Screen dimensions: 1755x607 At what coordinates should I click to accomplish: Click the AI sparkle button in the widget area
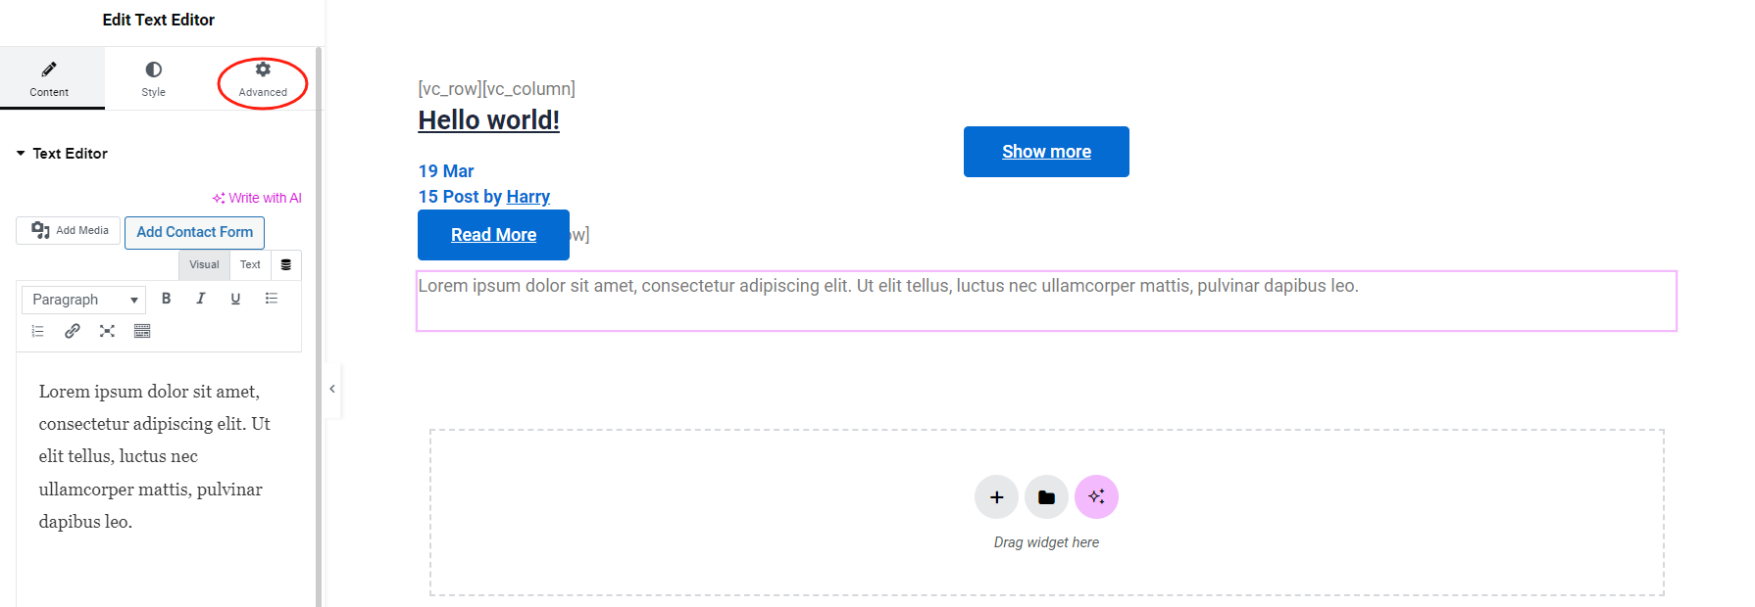coord(1096,496)
